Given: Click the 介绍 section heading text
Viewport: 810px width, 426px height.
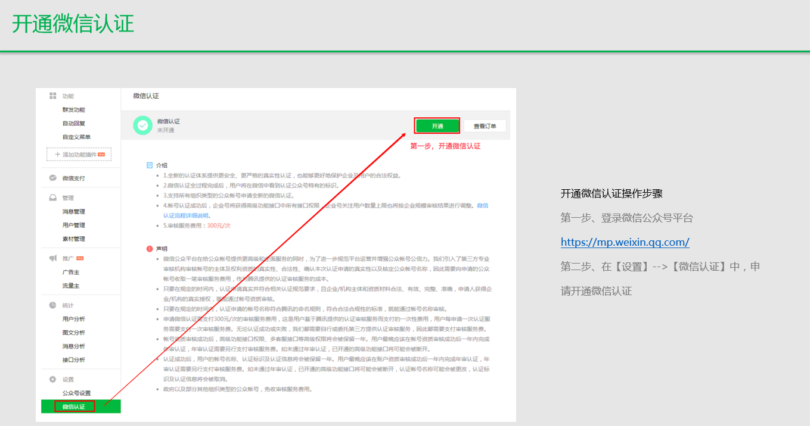Looking at the screenshot, I should click(162, 165).
